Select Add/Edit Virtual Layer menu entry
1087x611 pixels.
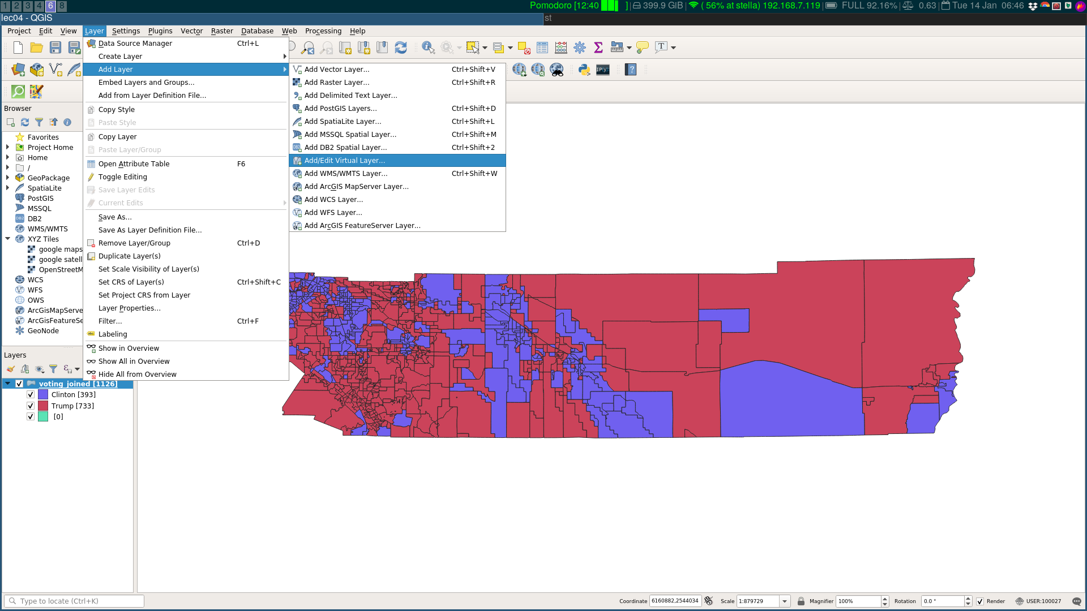click(344, 161)
